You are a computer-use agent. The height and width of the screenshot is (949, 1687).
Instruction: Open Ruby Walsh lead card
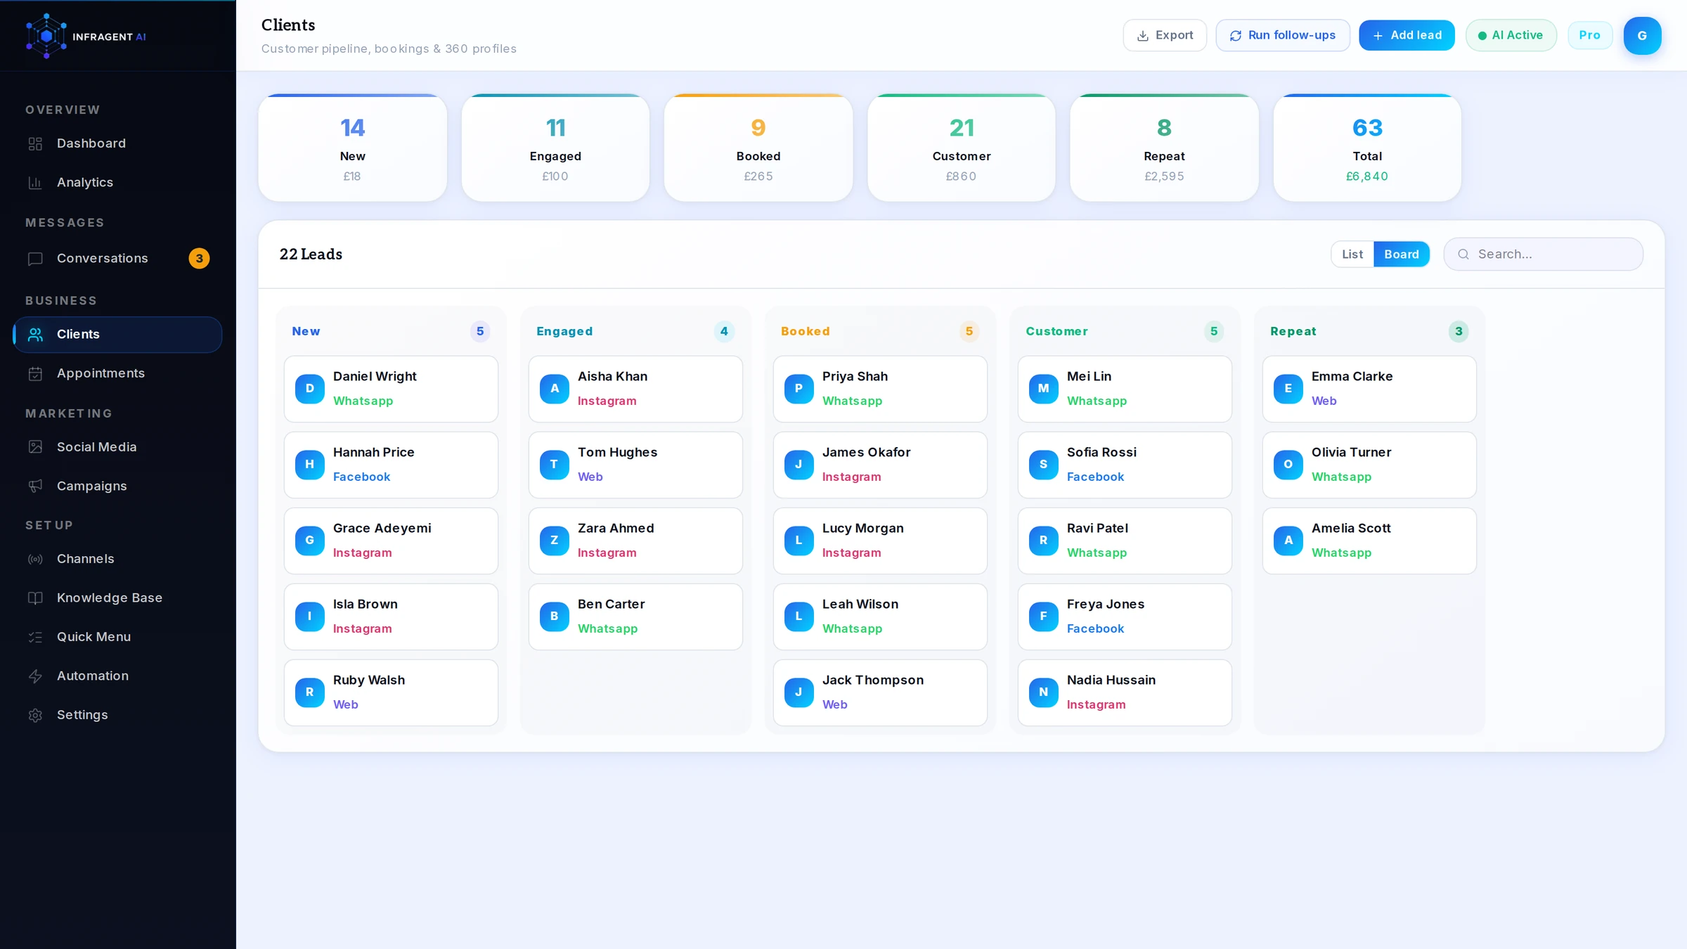(391, 692)
